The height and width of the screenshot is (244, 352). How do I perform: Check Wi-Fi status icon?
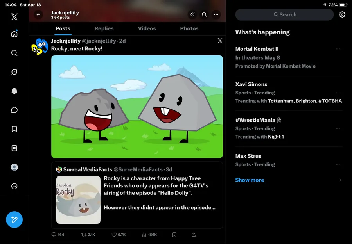tap(325, 5)
